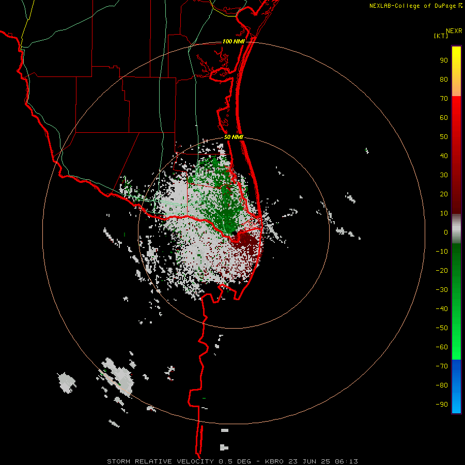Pick the blue segment near -70 on the color bar
This screenshot has height=465, width=465.
click(x=456, y=365)
